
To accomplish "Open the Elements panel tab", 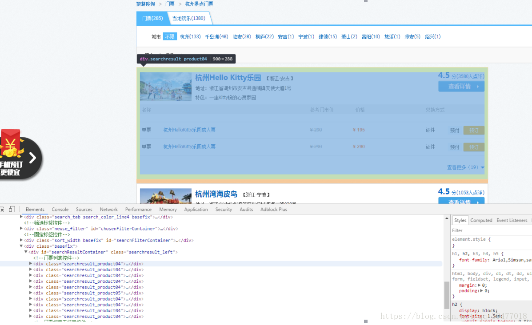I will 35,210.
